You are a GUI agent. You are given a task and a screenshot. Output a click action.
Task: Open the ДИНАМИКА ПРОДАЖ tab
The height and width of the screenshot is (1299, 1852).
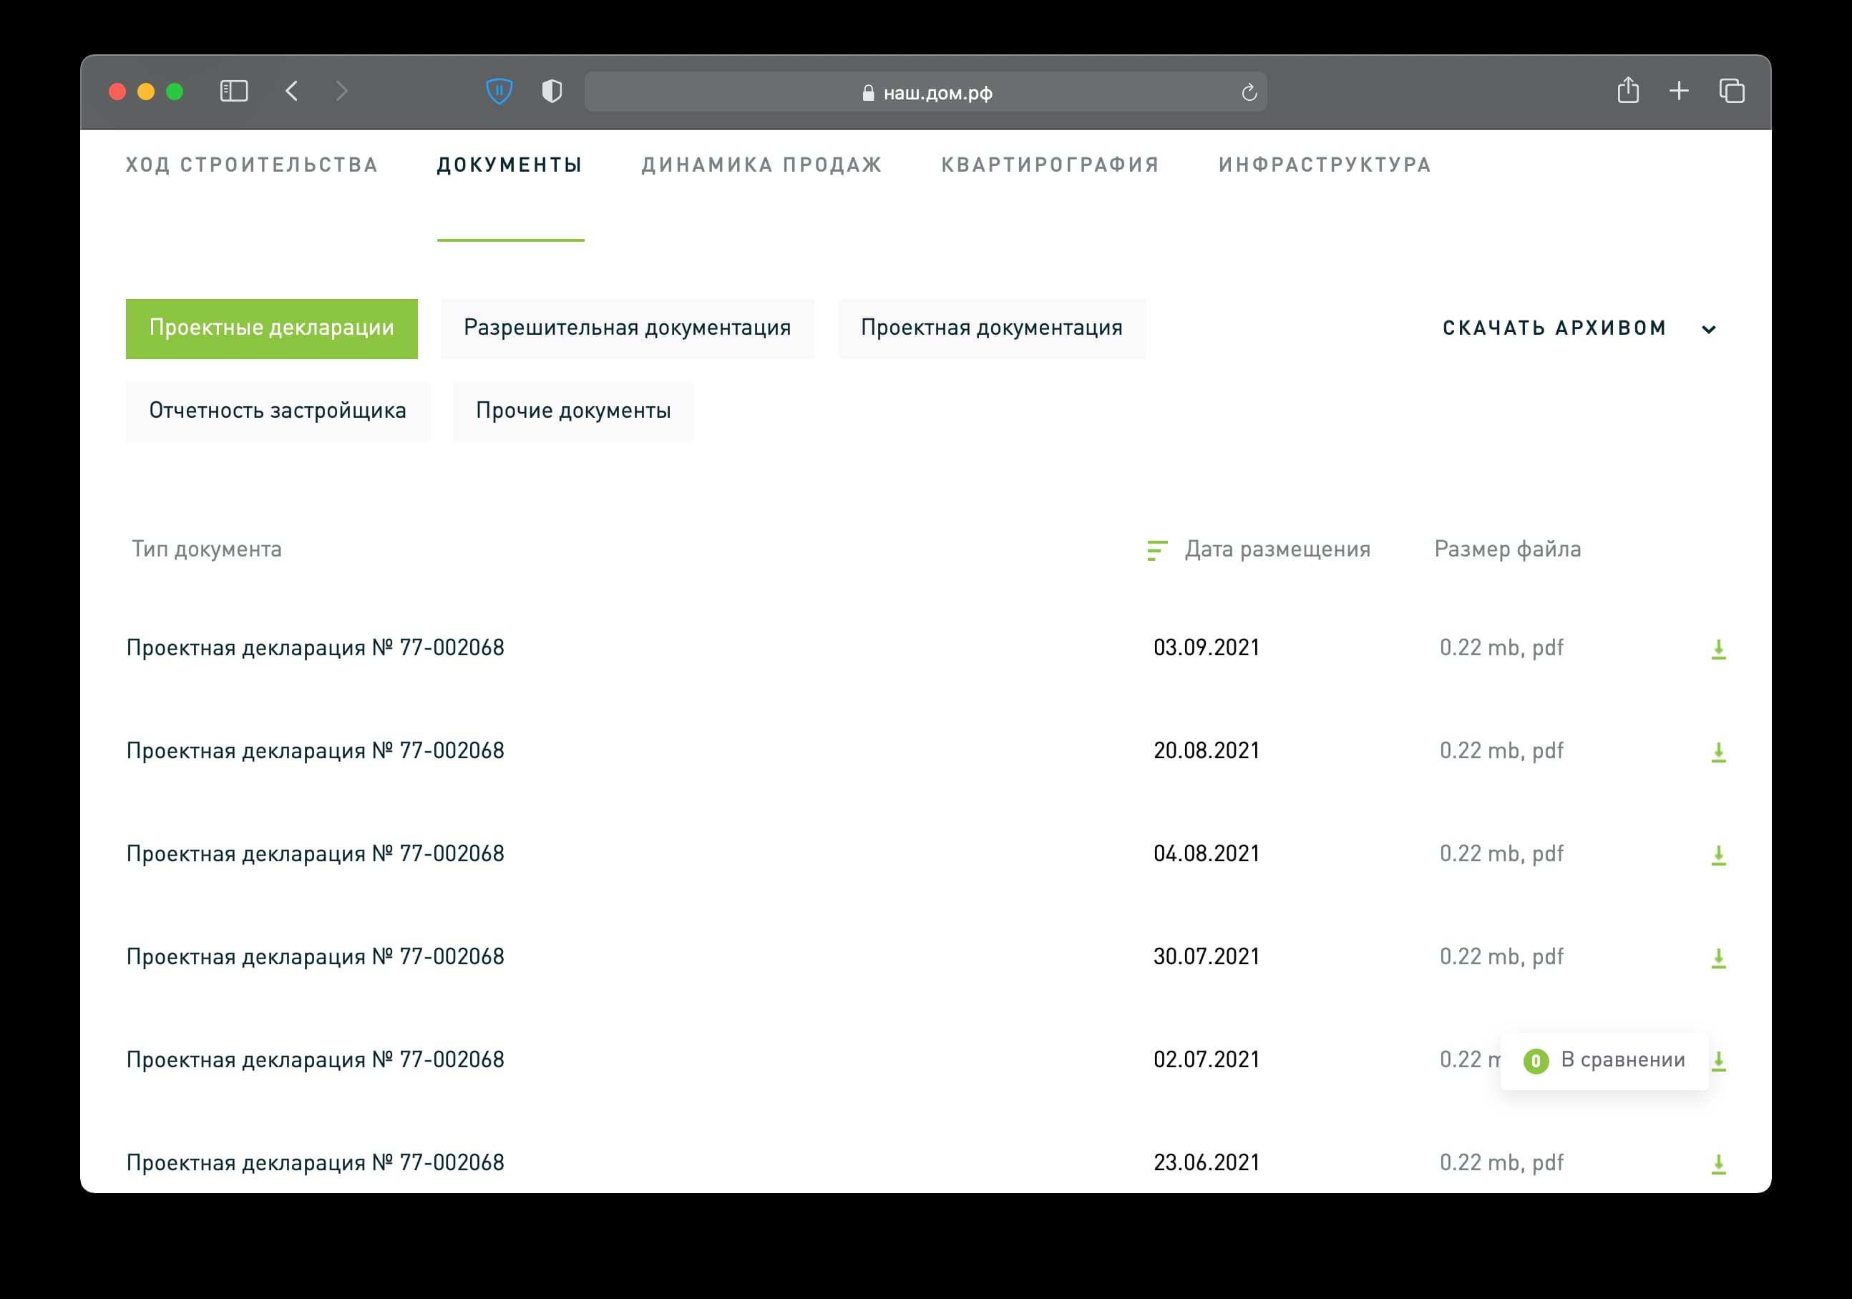[x=761, y=165]
